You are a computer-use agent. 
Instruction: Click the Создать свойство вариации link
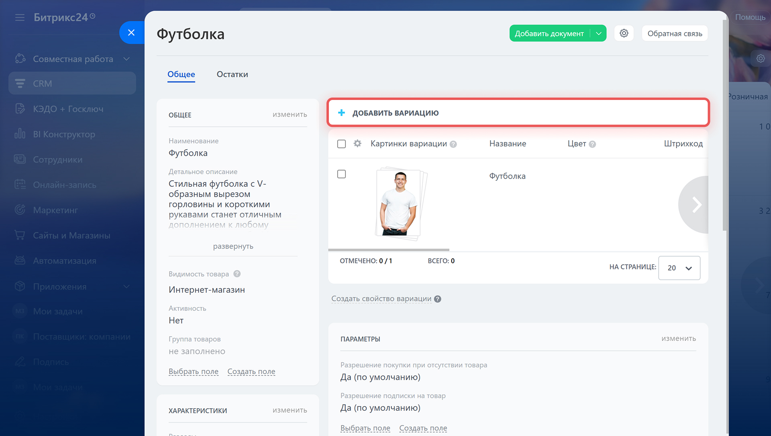[381, 299]
